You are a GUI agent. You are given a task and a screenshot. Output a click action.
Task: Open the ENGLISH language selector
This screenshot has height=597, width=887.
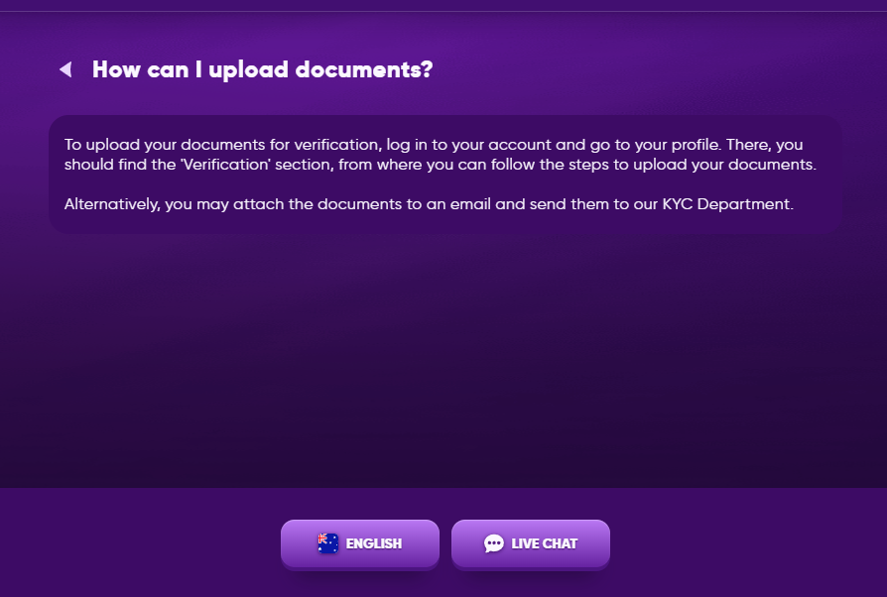tap(359, 543)
